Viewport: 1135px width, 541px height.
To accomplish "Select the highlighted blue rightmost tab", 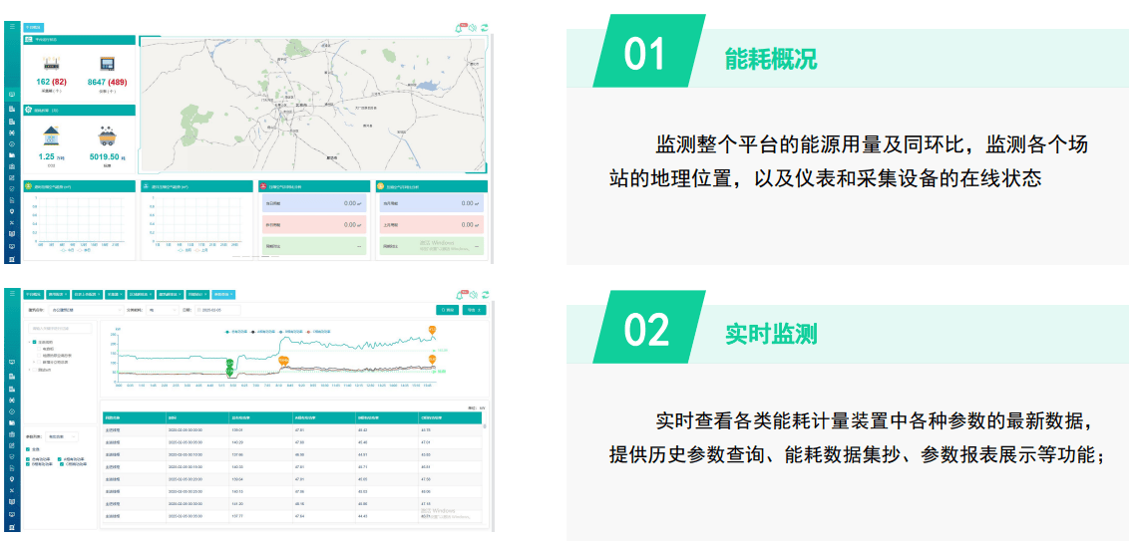I will pyautogui.click(x=223, y=295).
